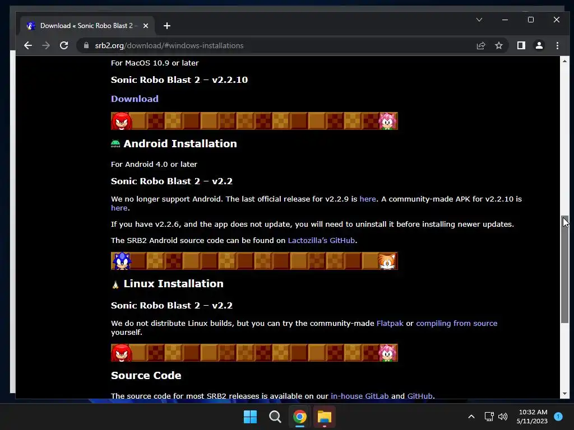Click the scrollbar down arrow
Image resolution: width=574 pixels, height=430 pixels.
(564, 394)
